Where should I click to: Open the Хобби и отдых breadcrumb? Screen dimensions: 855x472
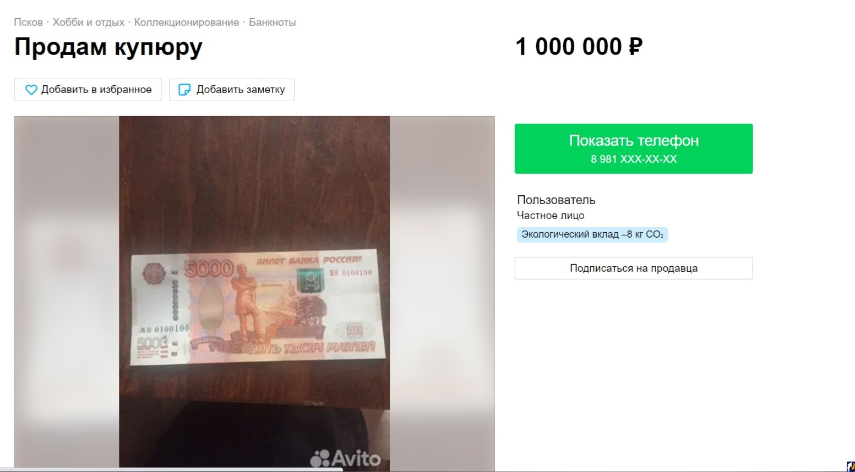(x=89, y=23)
